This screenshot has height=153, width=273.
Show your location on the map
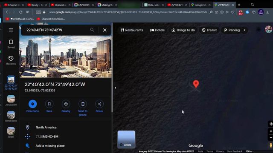(271, 124)
